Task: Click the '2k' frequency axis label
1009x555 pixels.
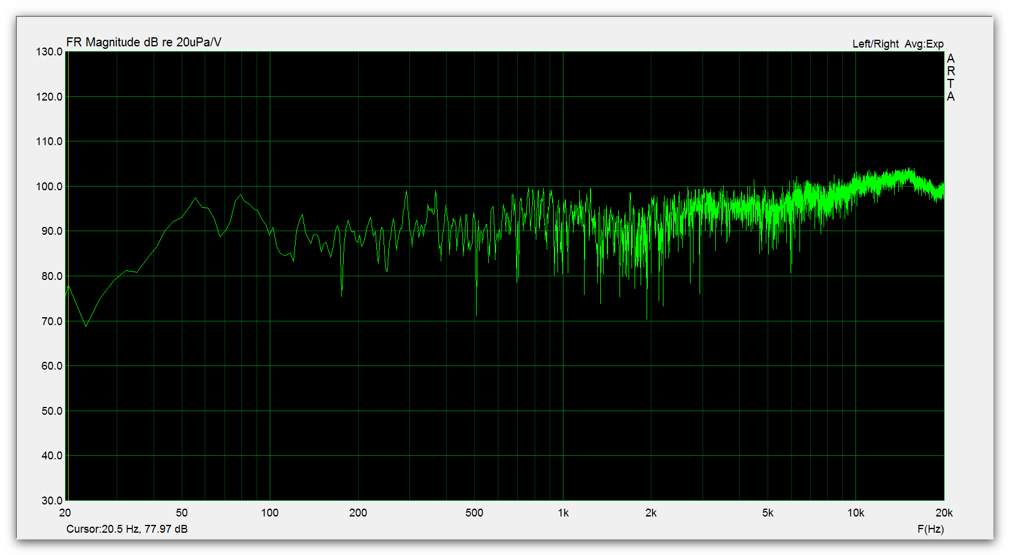Action: 651,513
